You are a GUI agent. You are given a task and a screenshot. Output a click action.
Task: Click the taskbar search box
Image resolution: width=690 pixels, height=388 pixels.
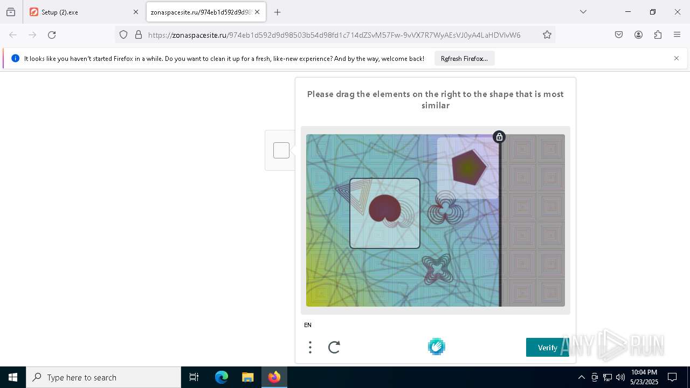[x=103, y=377]
